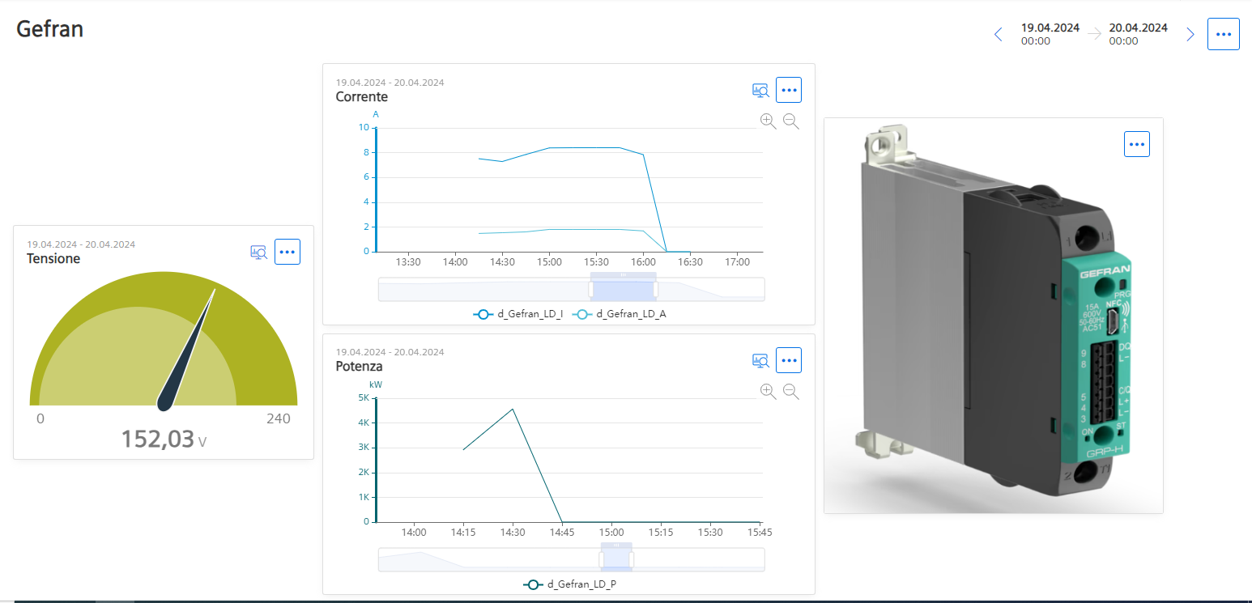The height and width of the screenshot is (603, 1252).
Task: Open the Potenza widget options menu
Action: coord(788,360)
